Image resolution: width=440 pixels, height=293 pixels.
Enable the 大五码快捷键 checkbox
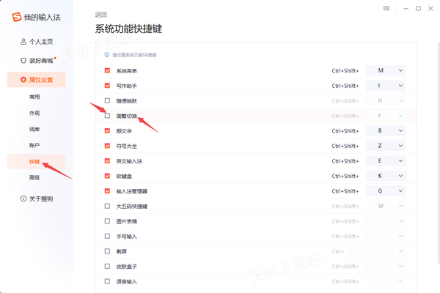(107, 206)
